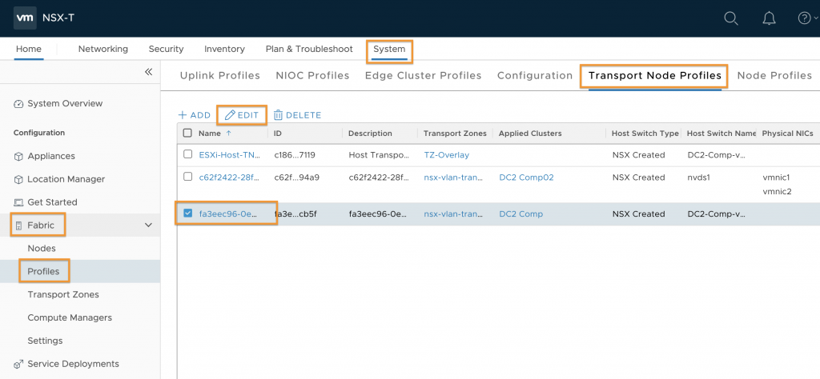Click the vmnic1 physical NIC text

tap(776, 178)
